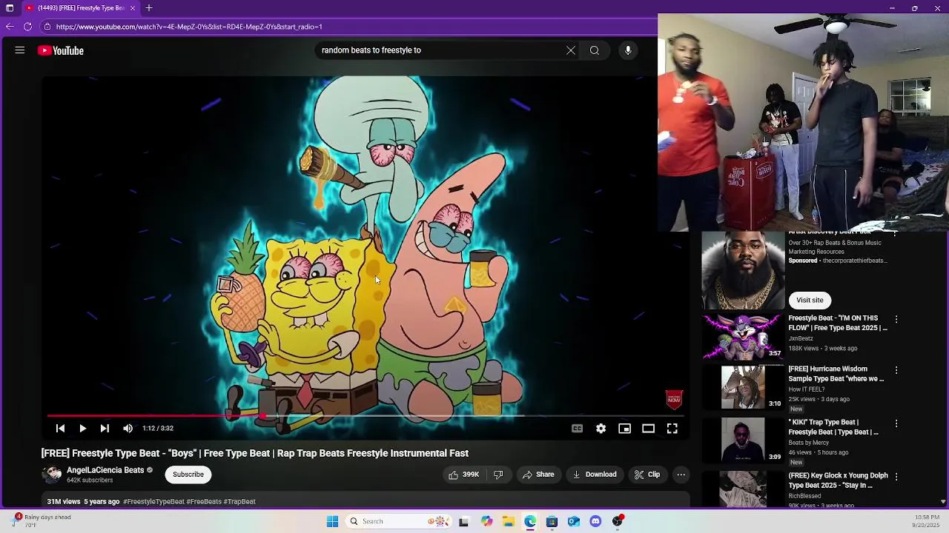The width and height of the screenshot is (949, 533).
Task: Clear the search box with the X
Action: tap(571, 50)
